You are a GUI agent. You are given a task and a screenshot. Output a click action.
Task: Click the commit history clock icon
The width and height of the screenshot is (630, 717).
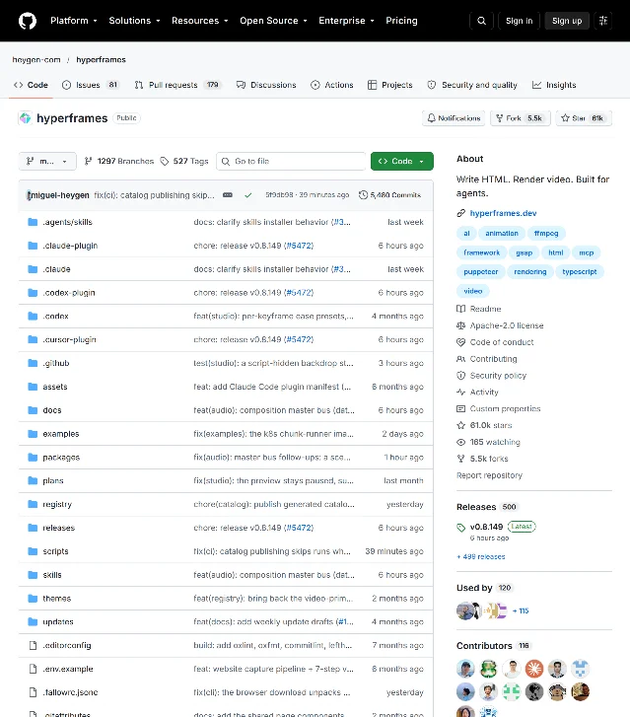coord(363,195)
